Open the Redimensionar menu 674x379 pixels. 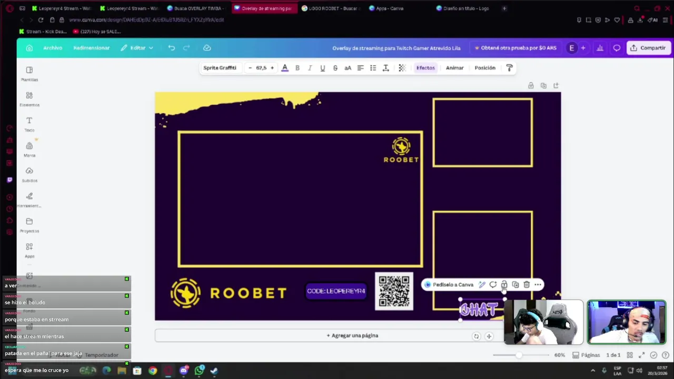[x=92, y=48]
